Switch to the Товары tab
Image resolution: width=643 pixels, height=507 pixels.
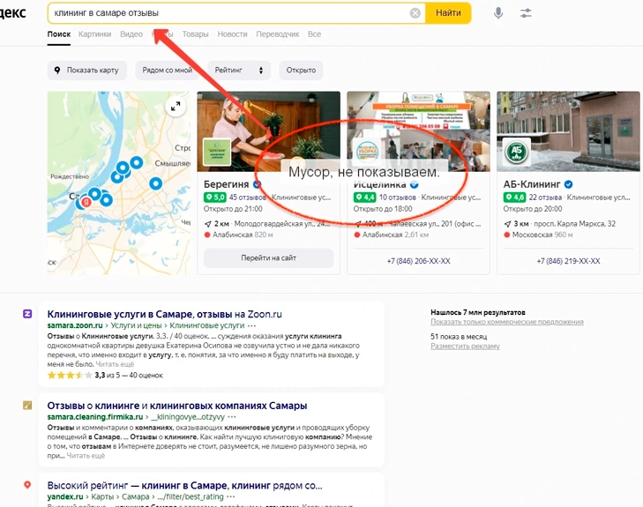(x=195, y=34)
